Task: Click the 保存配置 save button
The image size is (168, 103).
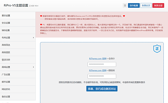Action: tap(134, 5)
